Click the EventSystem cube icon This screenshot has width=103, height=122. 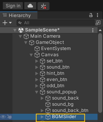(37, 49)
